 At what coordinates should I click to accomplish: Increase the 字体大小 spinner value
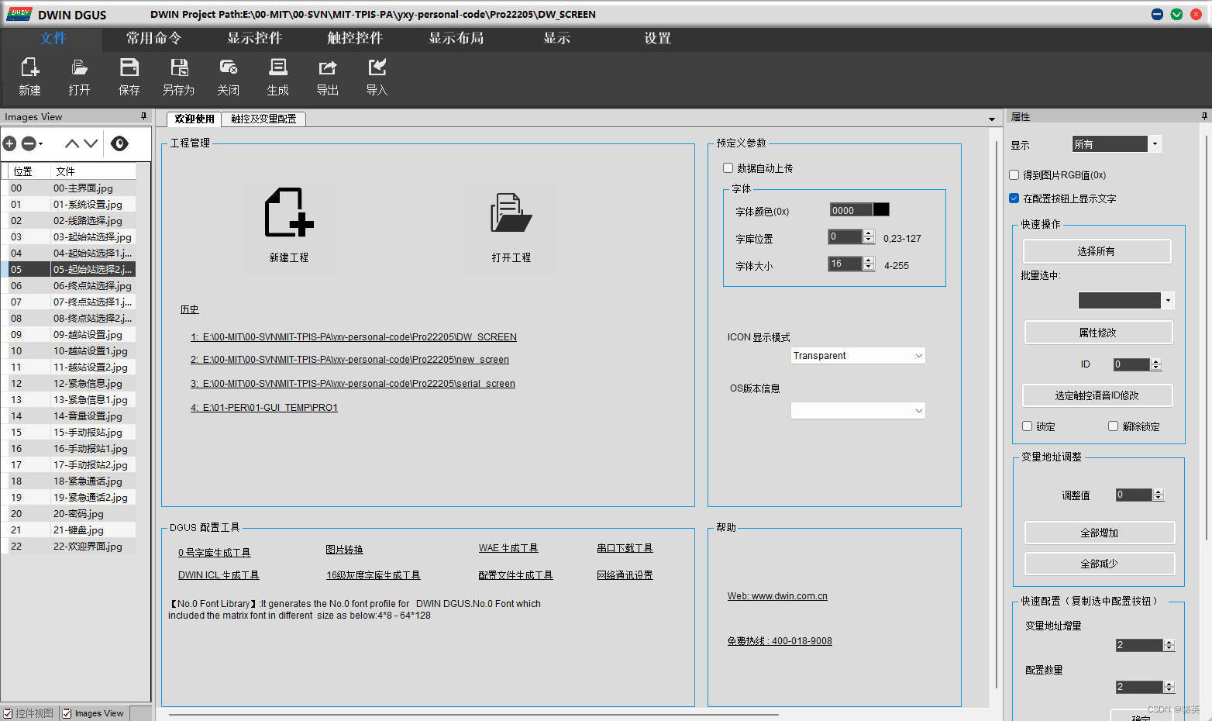[x=869, y=260]
